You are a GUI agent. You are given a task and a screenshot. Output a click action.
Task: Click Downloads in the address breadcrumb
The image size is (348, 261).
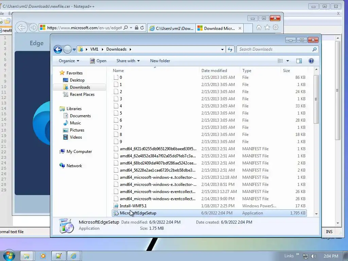[x=116, y=49]
